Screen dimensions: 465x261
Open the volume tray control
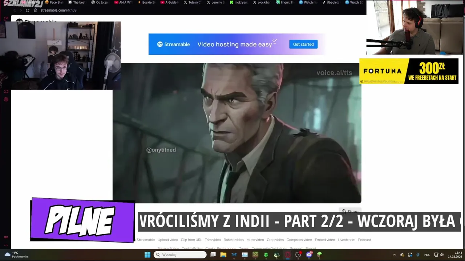pyautogui.click(x=442, y=255)
